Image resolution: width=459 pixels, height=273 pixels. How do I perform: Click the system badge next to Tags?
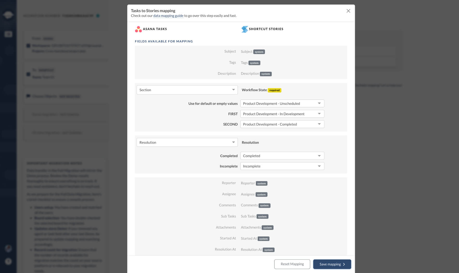click(254, 63)
